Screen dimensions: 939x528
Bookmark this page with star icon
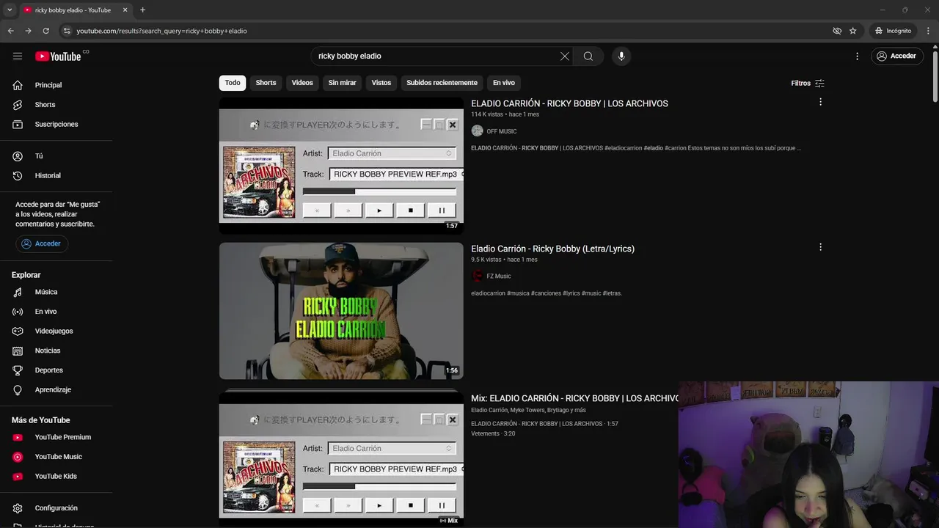(x=852, y=31)
